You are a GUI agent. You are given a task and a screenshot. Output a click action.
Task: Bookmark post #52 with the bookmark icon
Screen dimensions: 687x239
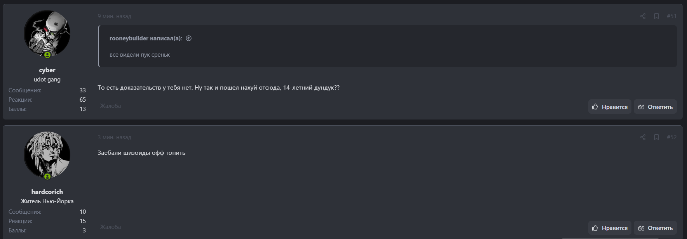point(656,137)
